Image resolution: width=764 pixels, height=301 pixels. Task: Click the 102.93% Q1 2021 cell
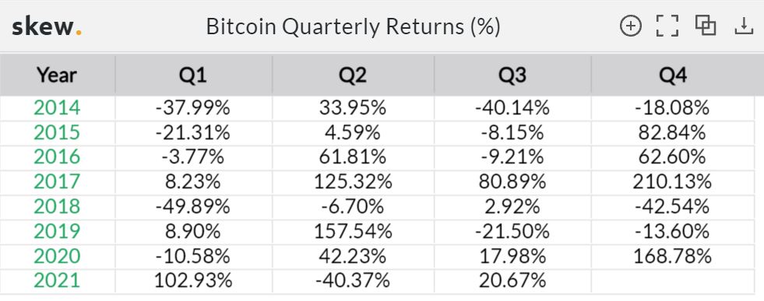pos(193,281)
